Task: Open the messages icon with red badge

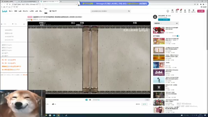Action: pyautogui.click(x=177, y=11)
